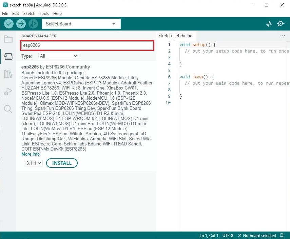
Task: Open the Debug sidebar panel icon
Action: point(8,92)
